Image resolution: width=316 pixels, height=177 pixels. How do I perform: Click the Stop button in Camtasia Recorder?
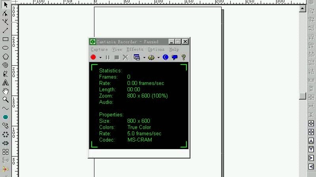click(117, 57)
